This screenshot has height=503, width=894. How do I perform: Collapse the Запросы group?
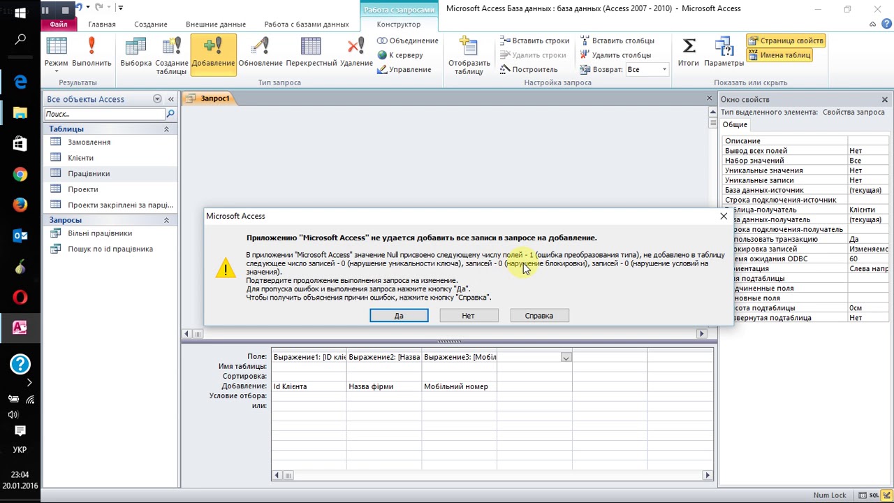click(x=166, y=220)
